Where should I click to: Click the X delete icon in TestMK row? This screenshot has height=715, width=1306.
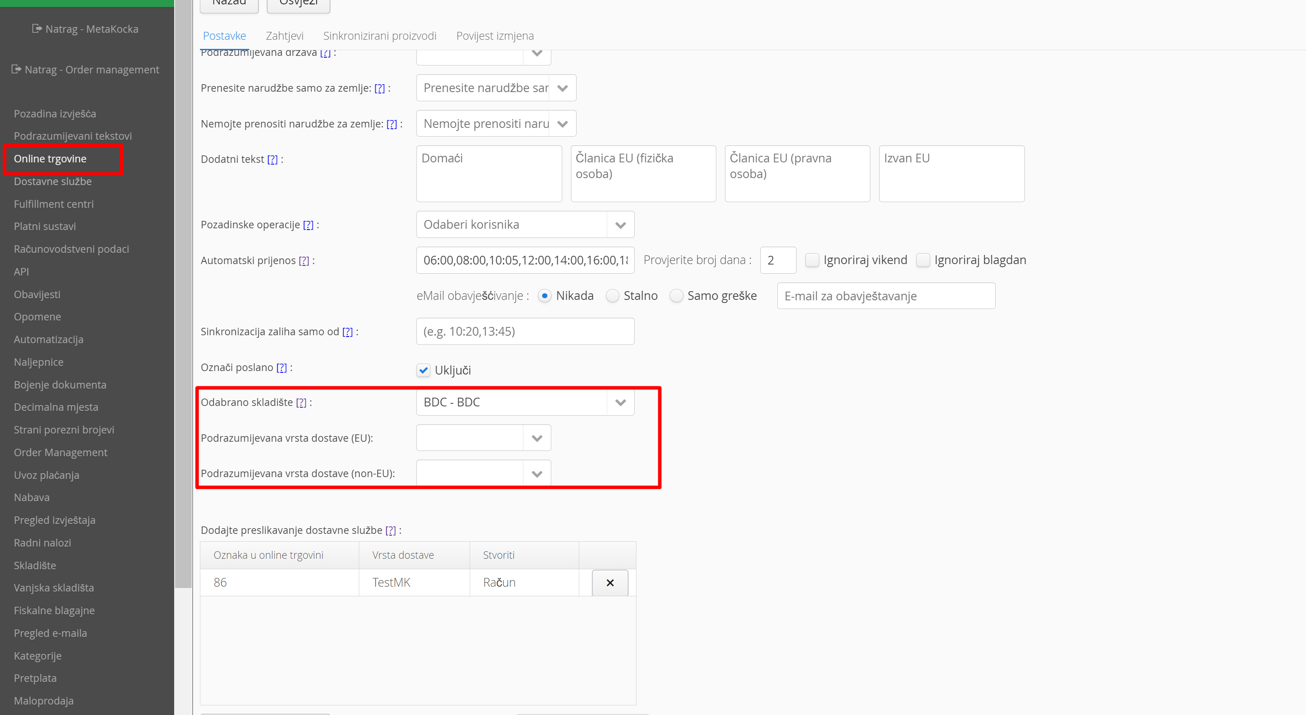pos(610,583)
